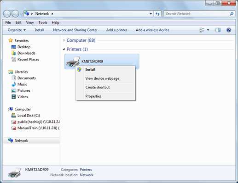Viewport: 238px width, 183px height.
Task: Expand the Computer (88) group
Action: tap(64, 40)
